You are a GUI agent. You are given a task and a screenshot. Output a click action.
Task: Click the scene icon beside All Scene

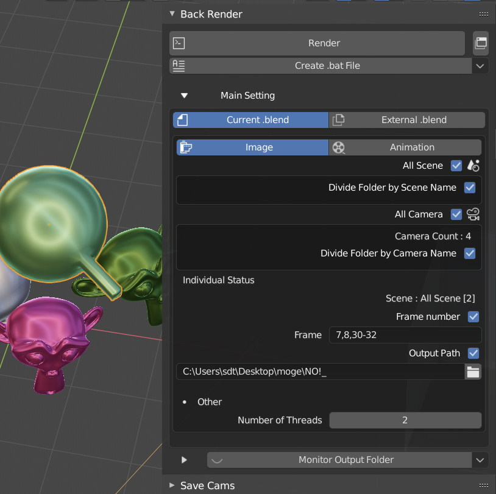coord(473,166)
